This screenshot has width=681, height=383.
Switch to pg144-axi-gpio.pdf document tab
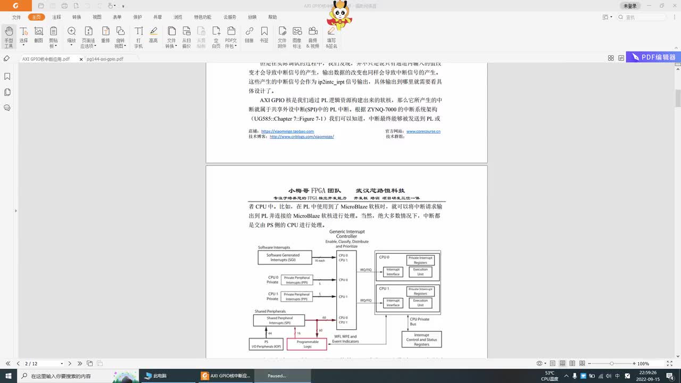[x=105, y=59]
